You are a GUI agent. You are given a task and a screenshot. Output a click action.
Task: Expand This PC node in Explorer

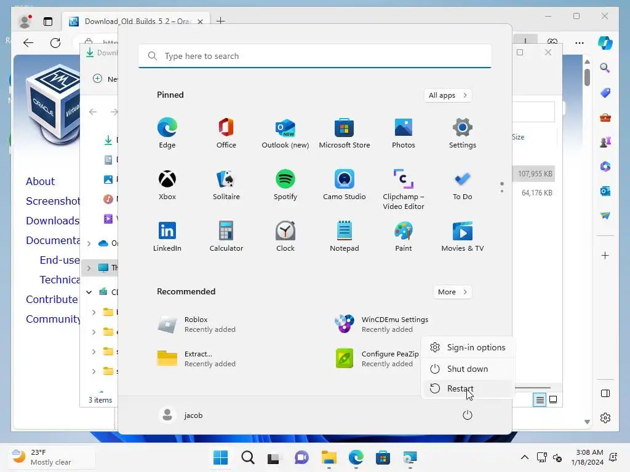89,268
